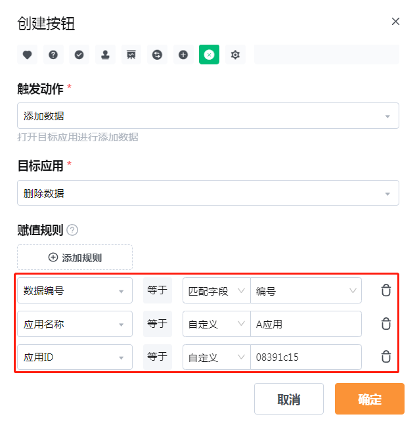Image resolution: width=419 pixels, height=427 pixels.
Task: Remove the 应用名称 rule via trash icon
Action: [386, 324]
